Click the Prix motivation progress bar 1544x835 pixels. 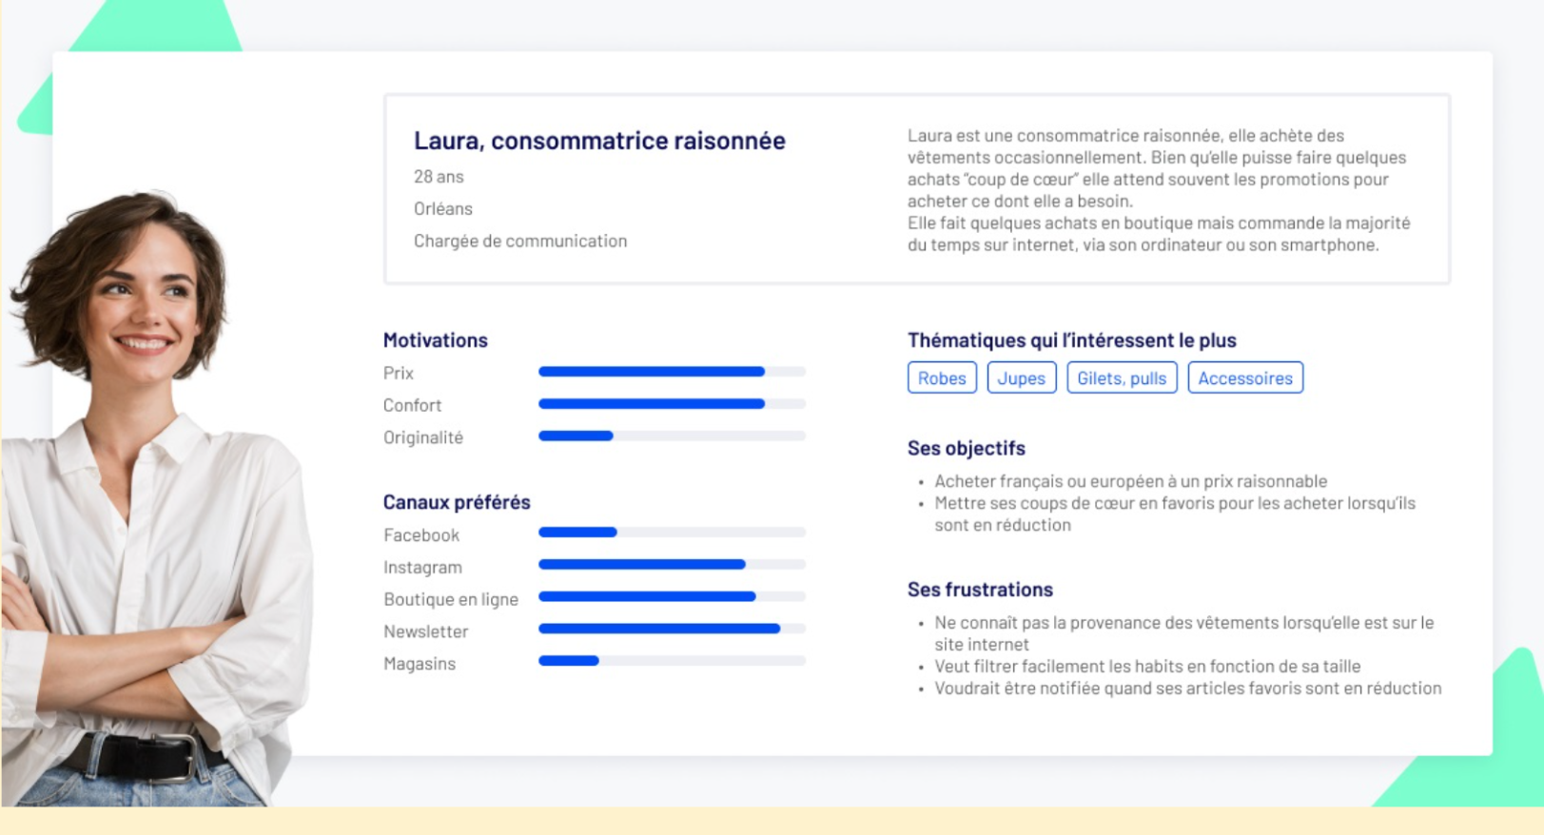pos(672,372)
